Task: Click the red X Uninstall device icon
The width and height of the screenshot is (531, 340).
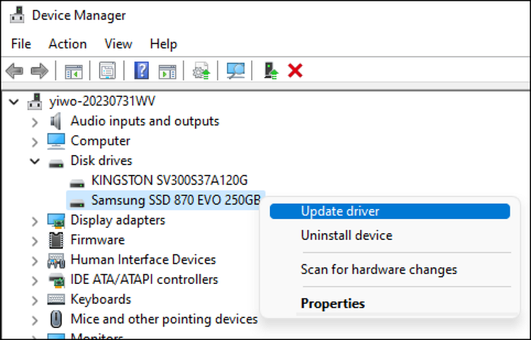Action: click(296, 71)
